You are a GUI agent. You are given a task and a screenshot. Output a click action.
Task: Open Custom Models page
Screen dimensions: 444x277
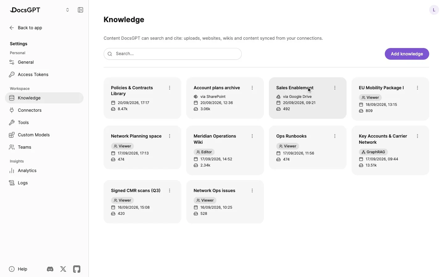(44, 135)
